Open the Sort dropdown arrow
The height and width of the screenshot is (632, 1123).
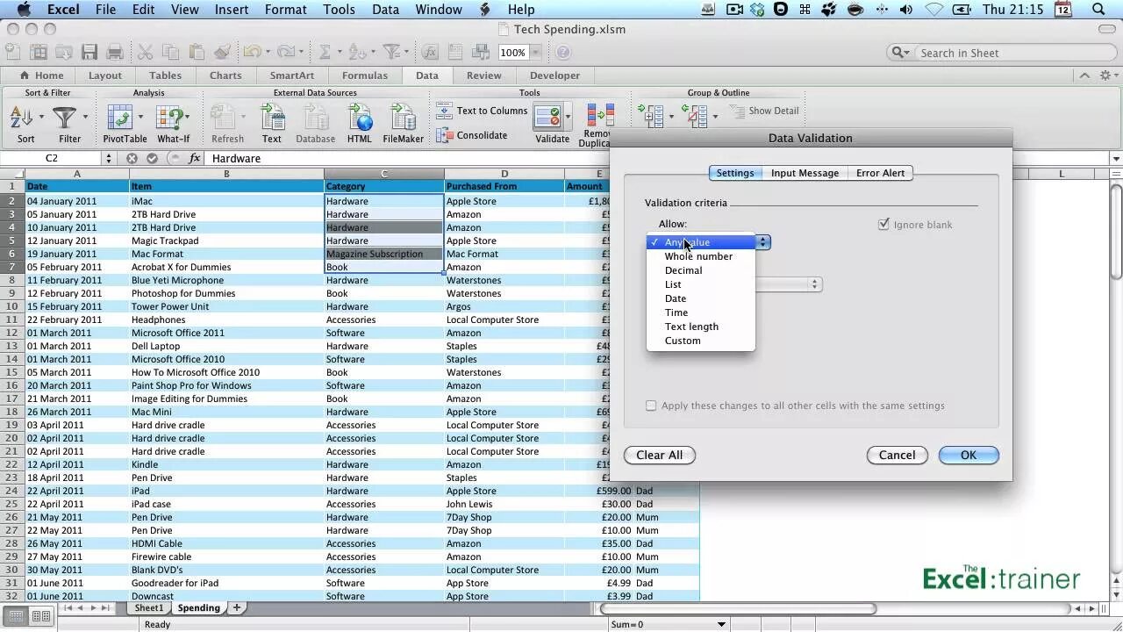coord(40,116)
